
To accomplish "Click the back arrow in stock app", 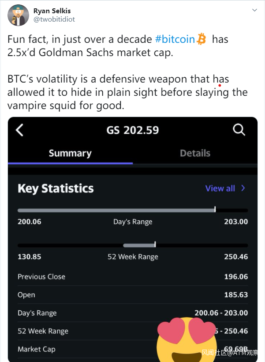I will (x=19, y=130).
